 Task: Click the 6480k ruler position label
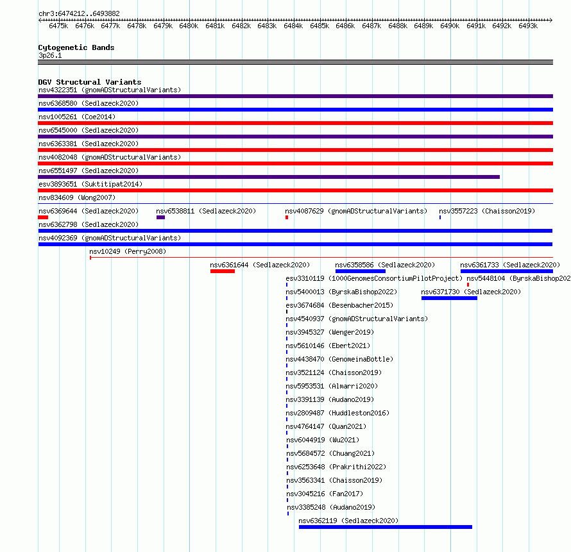point(189,26)
